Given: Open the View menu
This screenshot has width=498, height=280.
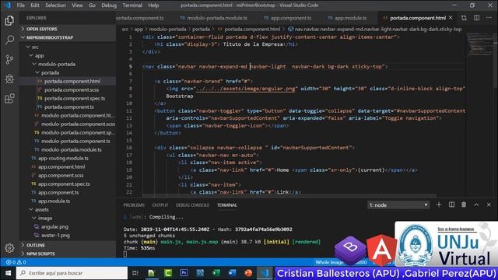Looking at the screenshot, I should pyautogui.click(x=77, y=5).
